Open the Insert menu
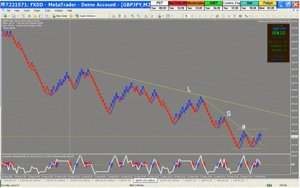300x188 pixels. click(26, 11)
